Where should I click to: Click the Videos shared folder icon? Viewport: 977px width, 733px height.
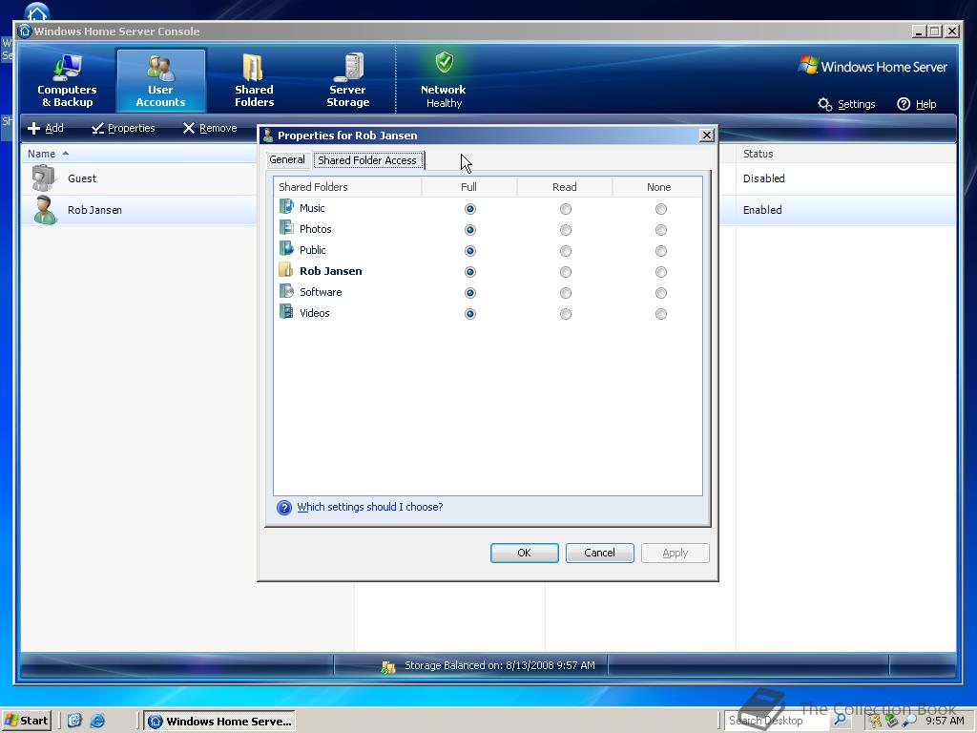[286, 312]
